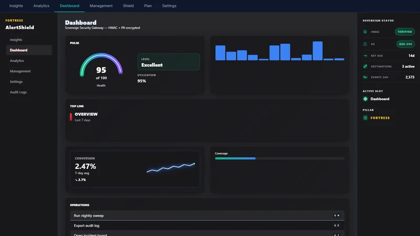Click the FORTRESS pillar label
Image resolution: width=420 pixels, height=236 pixels.
point(380,117)
